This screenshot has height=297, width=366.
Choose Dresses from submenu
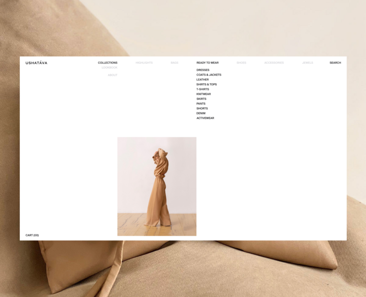tap(203, 70)
